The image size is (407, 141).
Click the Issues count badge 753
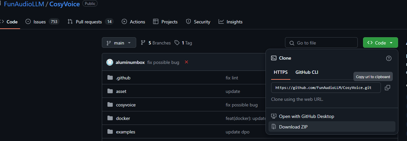[54, 22]
